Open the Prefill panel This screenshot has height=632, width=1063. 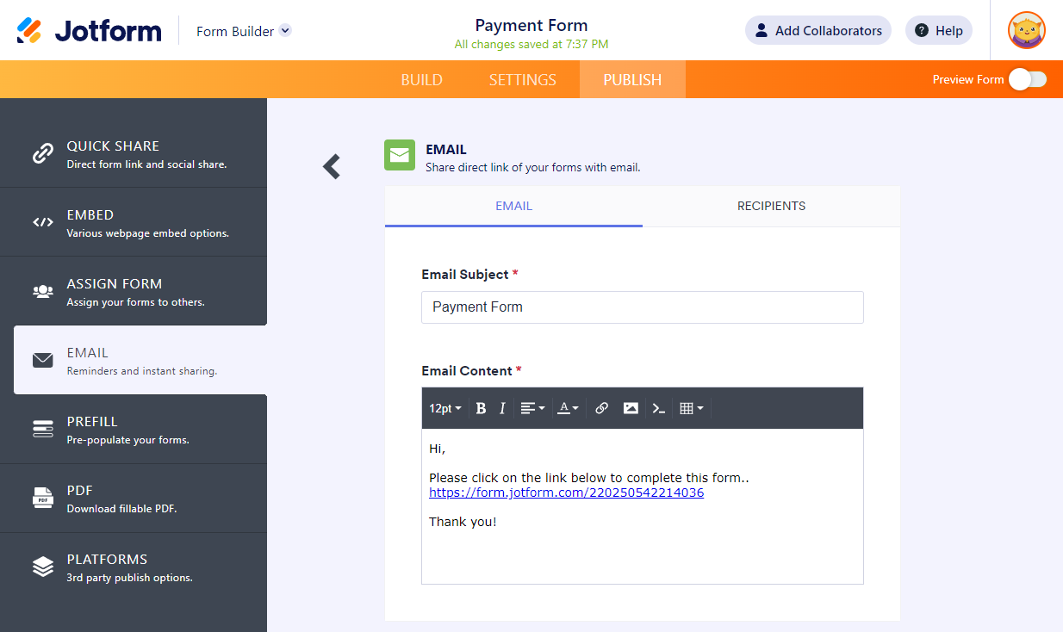tap(42, 429)
